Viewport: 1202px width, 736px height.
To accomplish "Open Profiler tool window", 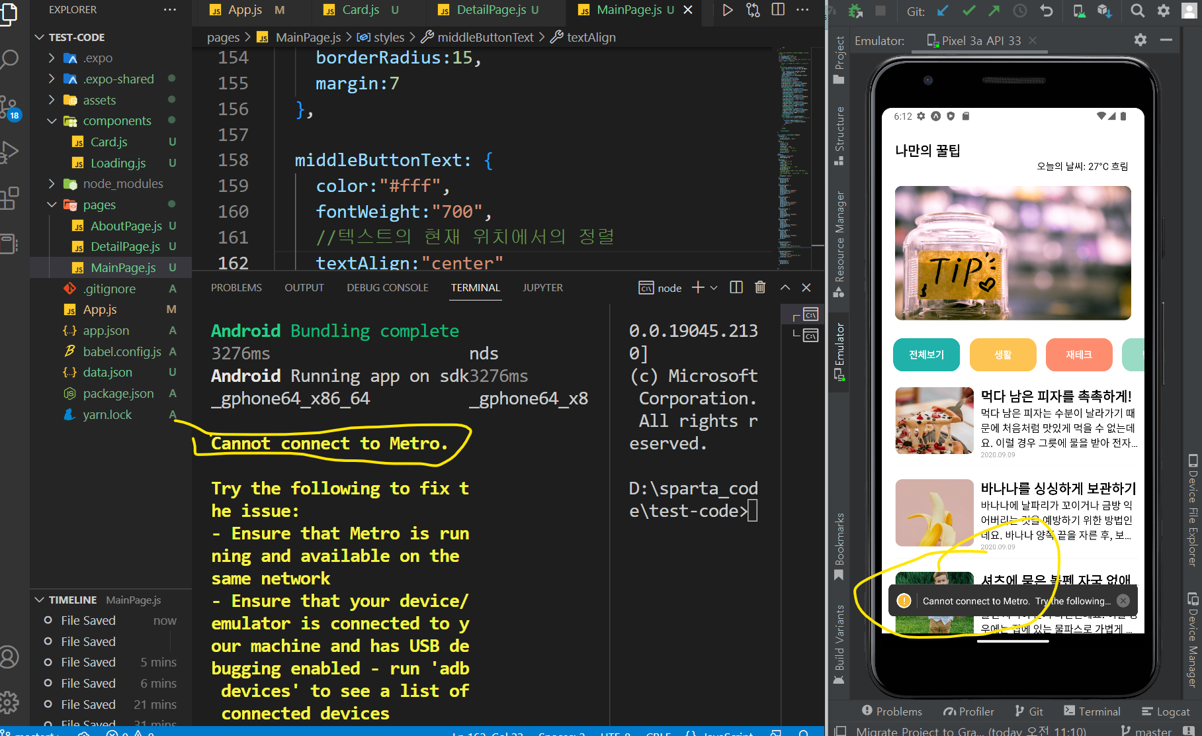I will coord(968,712).
